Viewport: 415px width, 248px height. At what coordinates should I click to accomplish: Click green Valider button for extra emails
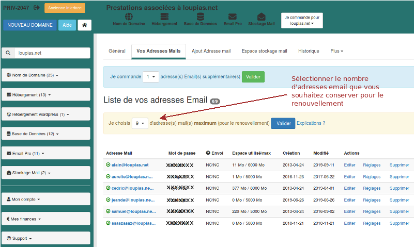(253, 77)
